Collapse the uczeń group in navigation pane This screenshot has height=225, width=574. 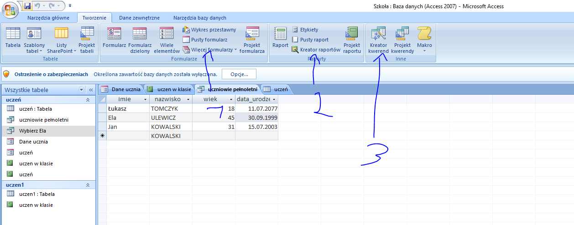tap(88, 99)
